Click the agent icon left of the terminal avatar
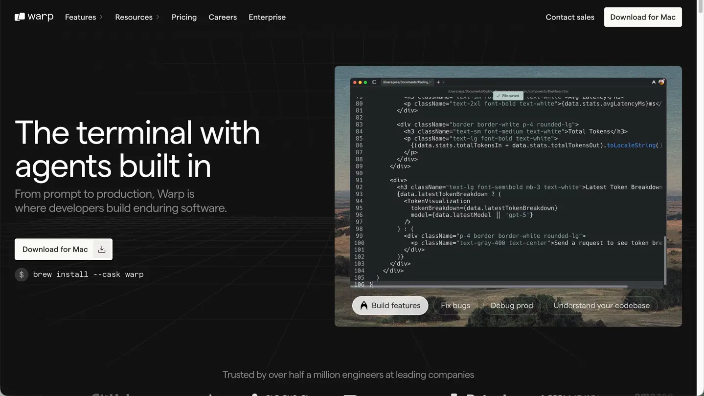 coord(654,82)
